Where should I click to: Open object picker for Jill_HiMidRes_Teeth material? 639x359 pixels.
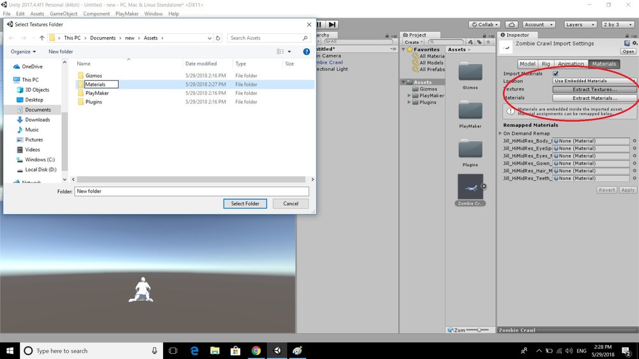point(634,179)
